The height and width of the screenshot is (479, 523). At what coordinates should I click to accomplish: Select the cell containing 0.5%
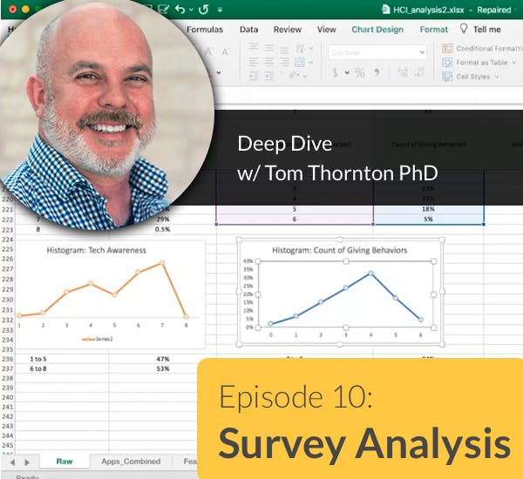163,229
